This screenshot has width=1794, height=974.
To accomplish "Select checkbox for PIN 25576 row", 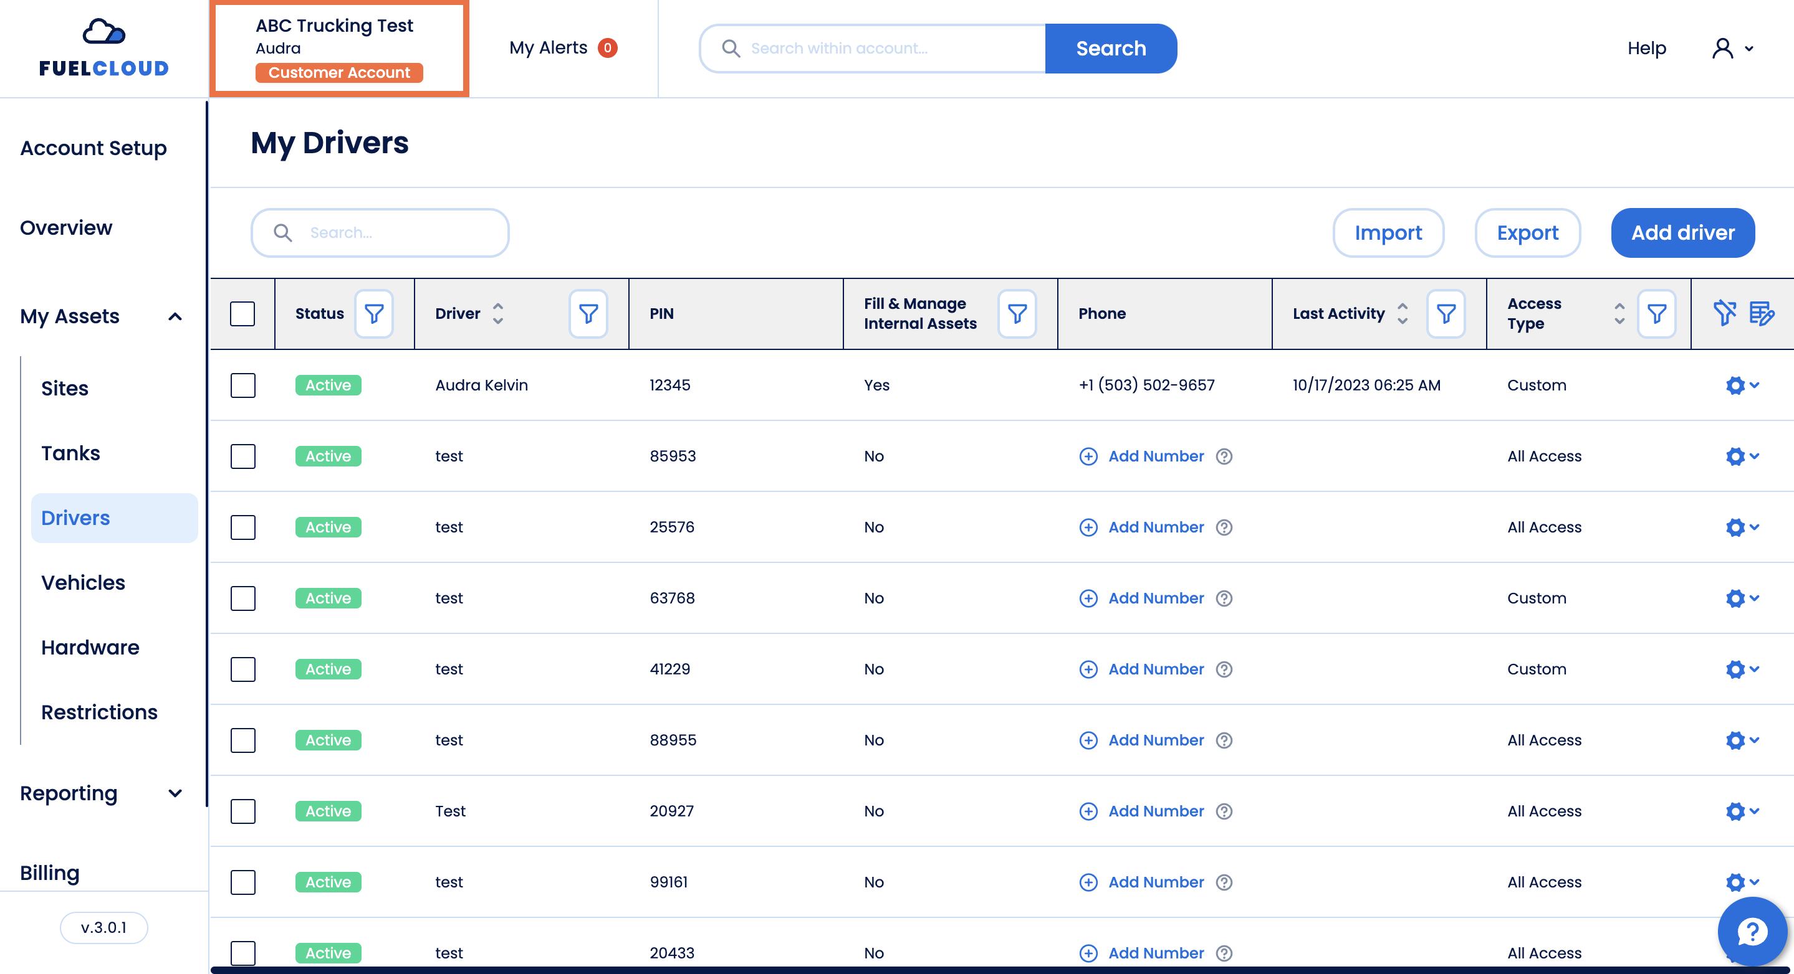I will (x=242, y=527).
